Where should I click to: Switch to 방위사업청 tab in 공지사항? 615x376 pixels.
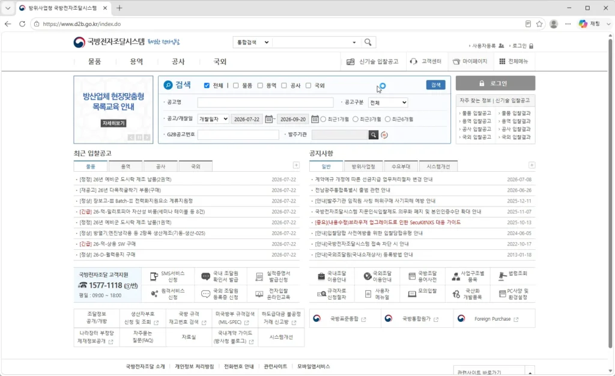click(363, 166)
